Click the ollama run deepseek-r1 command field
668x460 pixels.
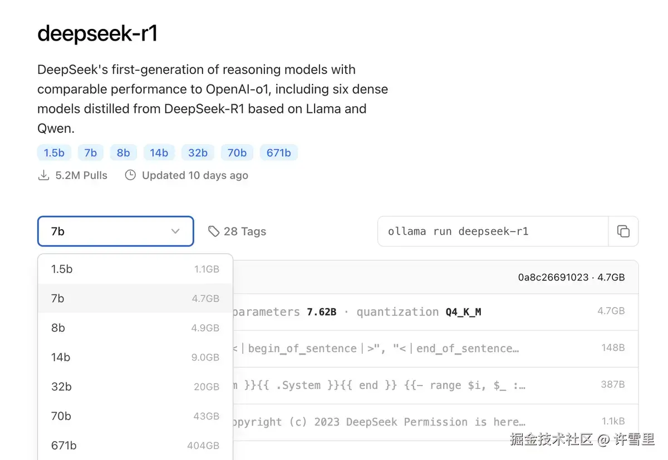(493, 231)
